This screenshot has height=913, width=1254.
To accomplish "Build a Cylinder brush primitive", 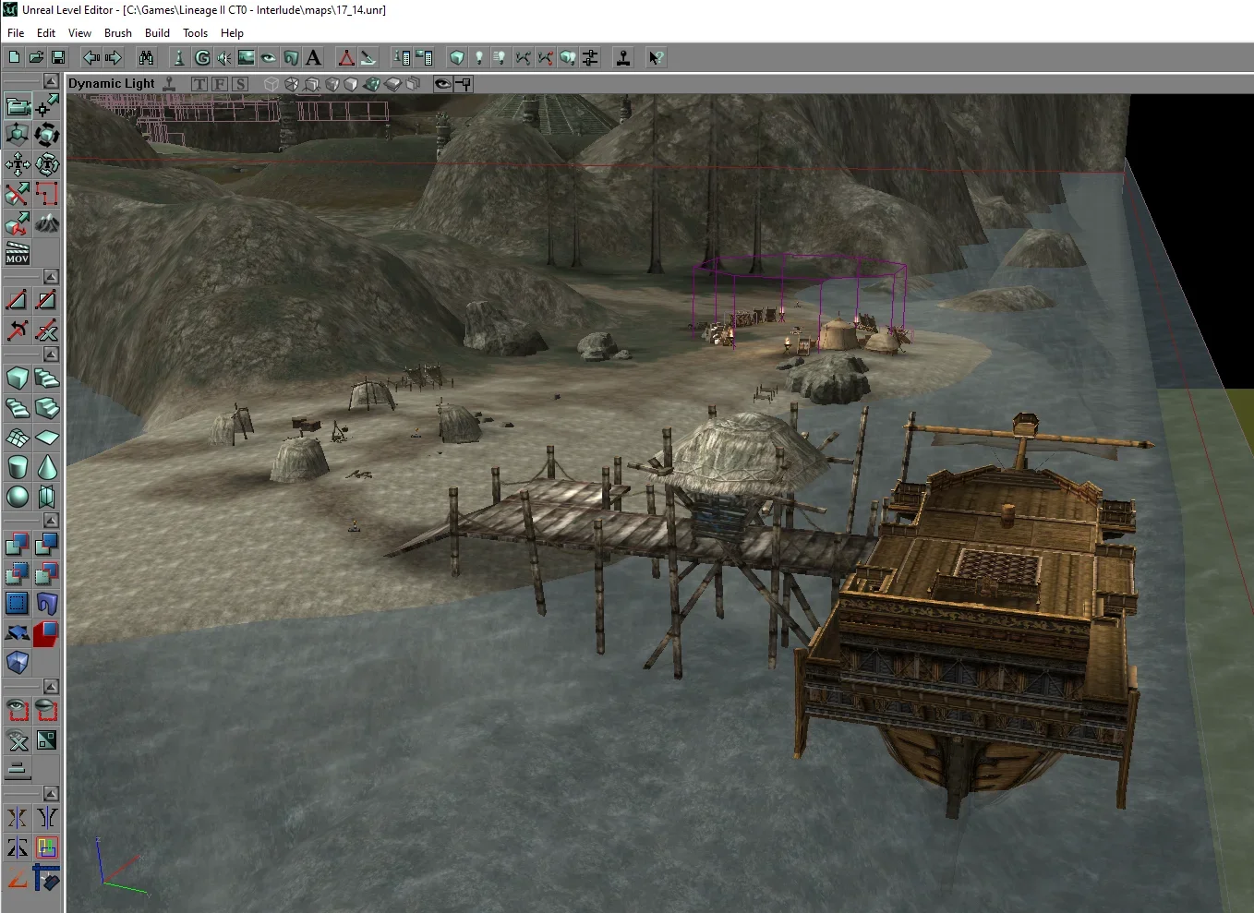I will point(18,467).
